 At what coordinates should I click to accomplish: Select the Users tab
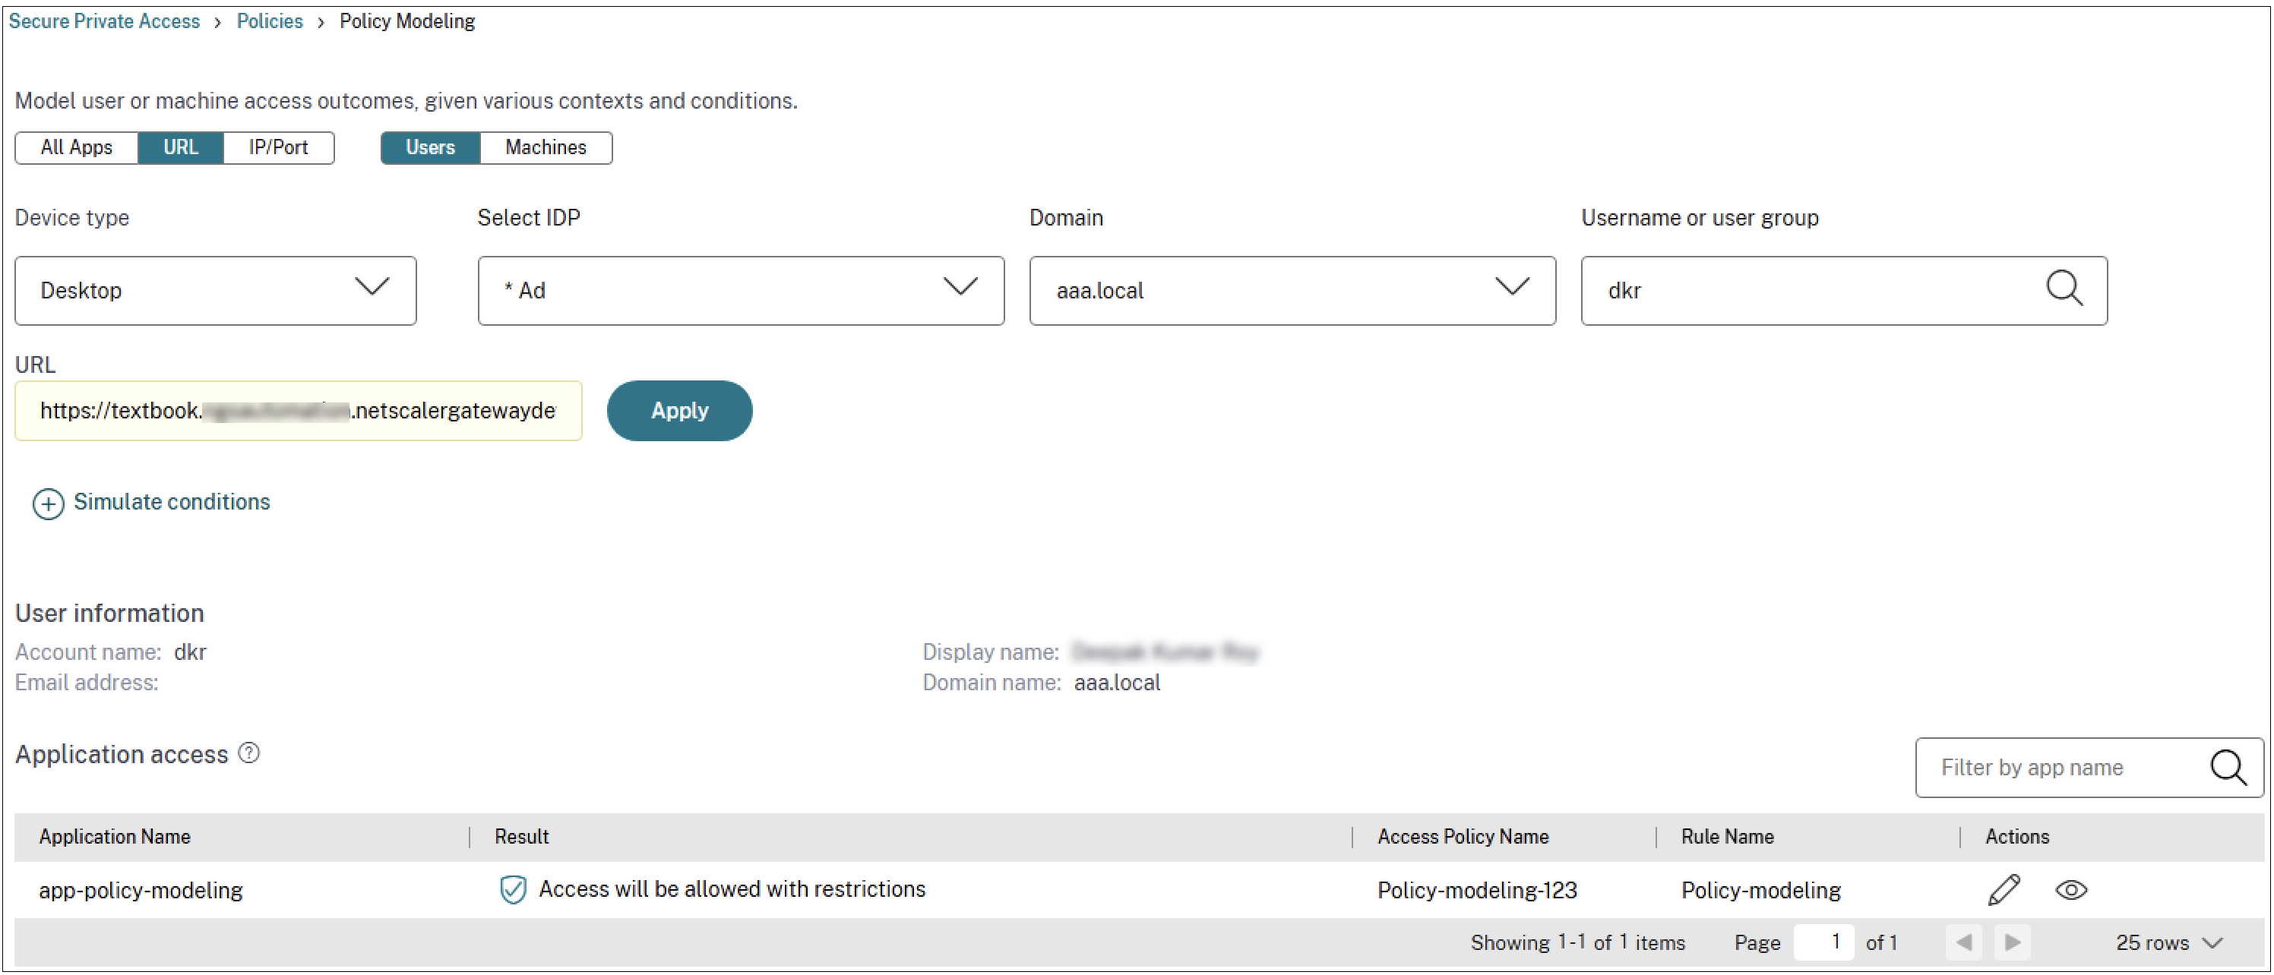pos(430,147)
